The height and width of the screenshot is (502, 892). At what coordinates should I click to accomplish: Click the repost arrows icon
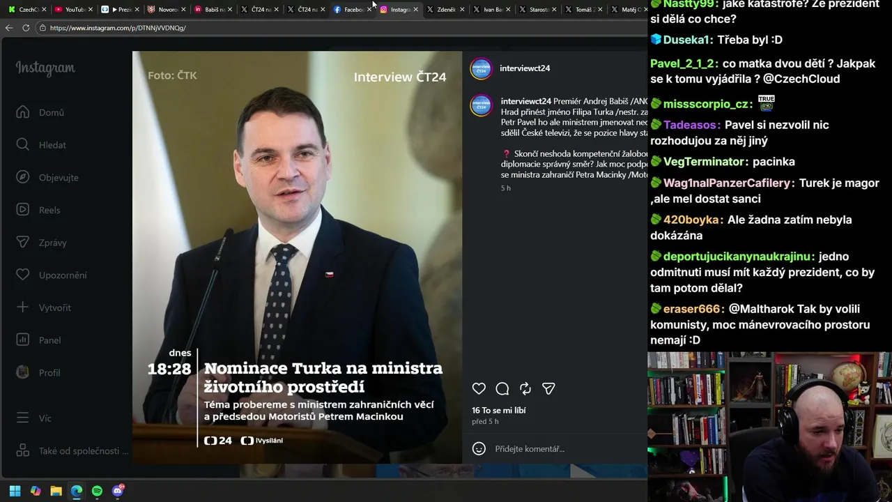pos(525,389)
